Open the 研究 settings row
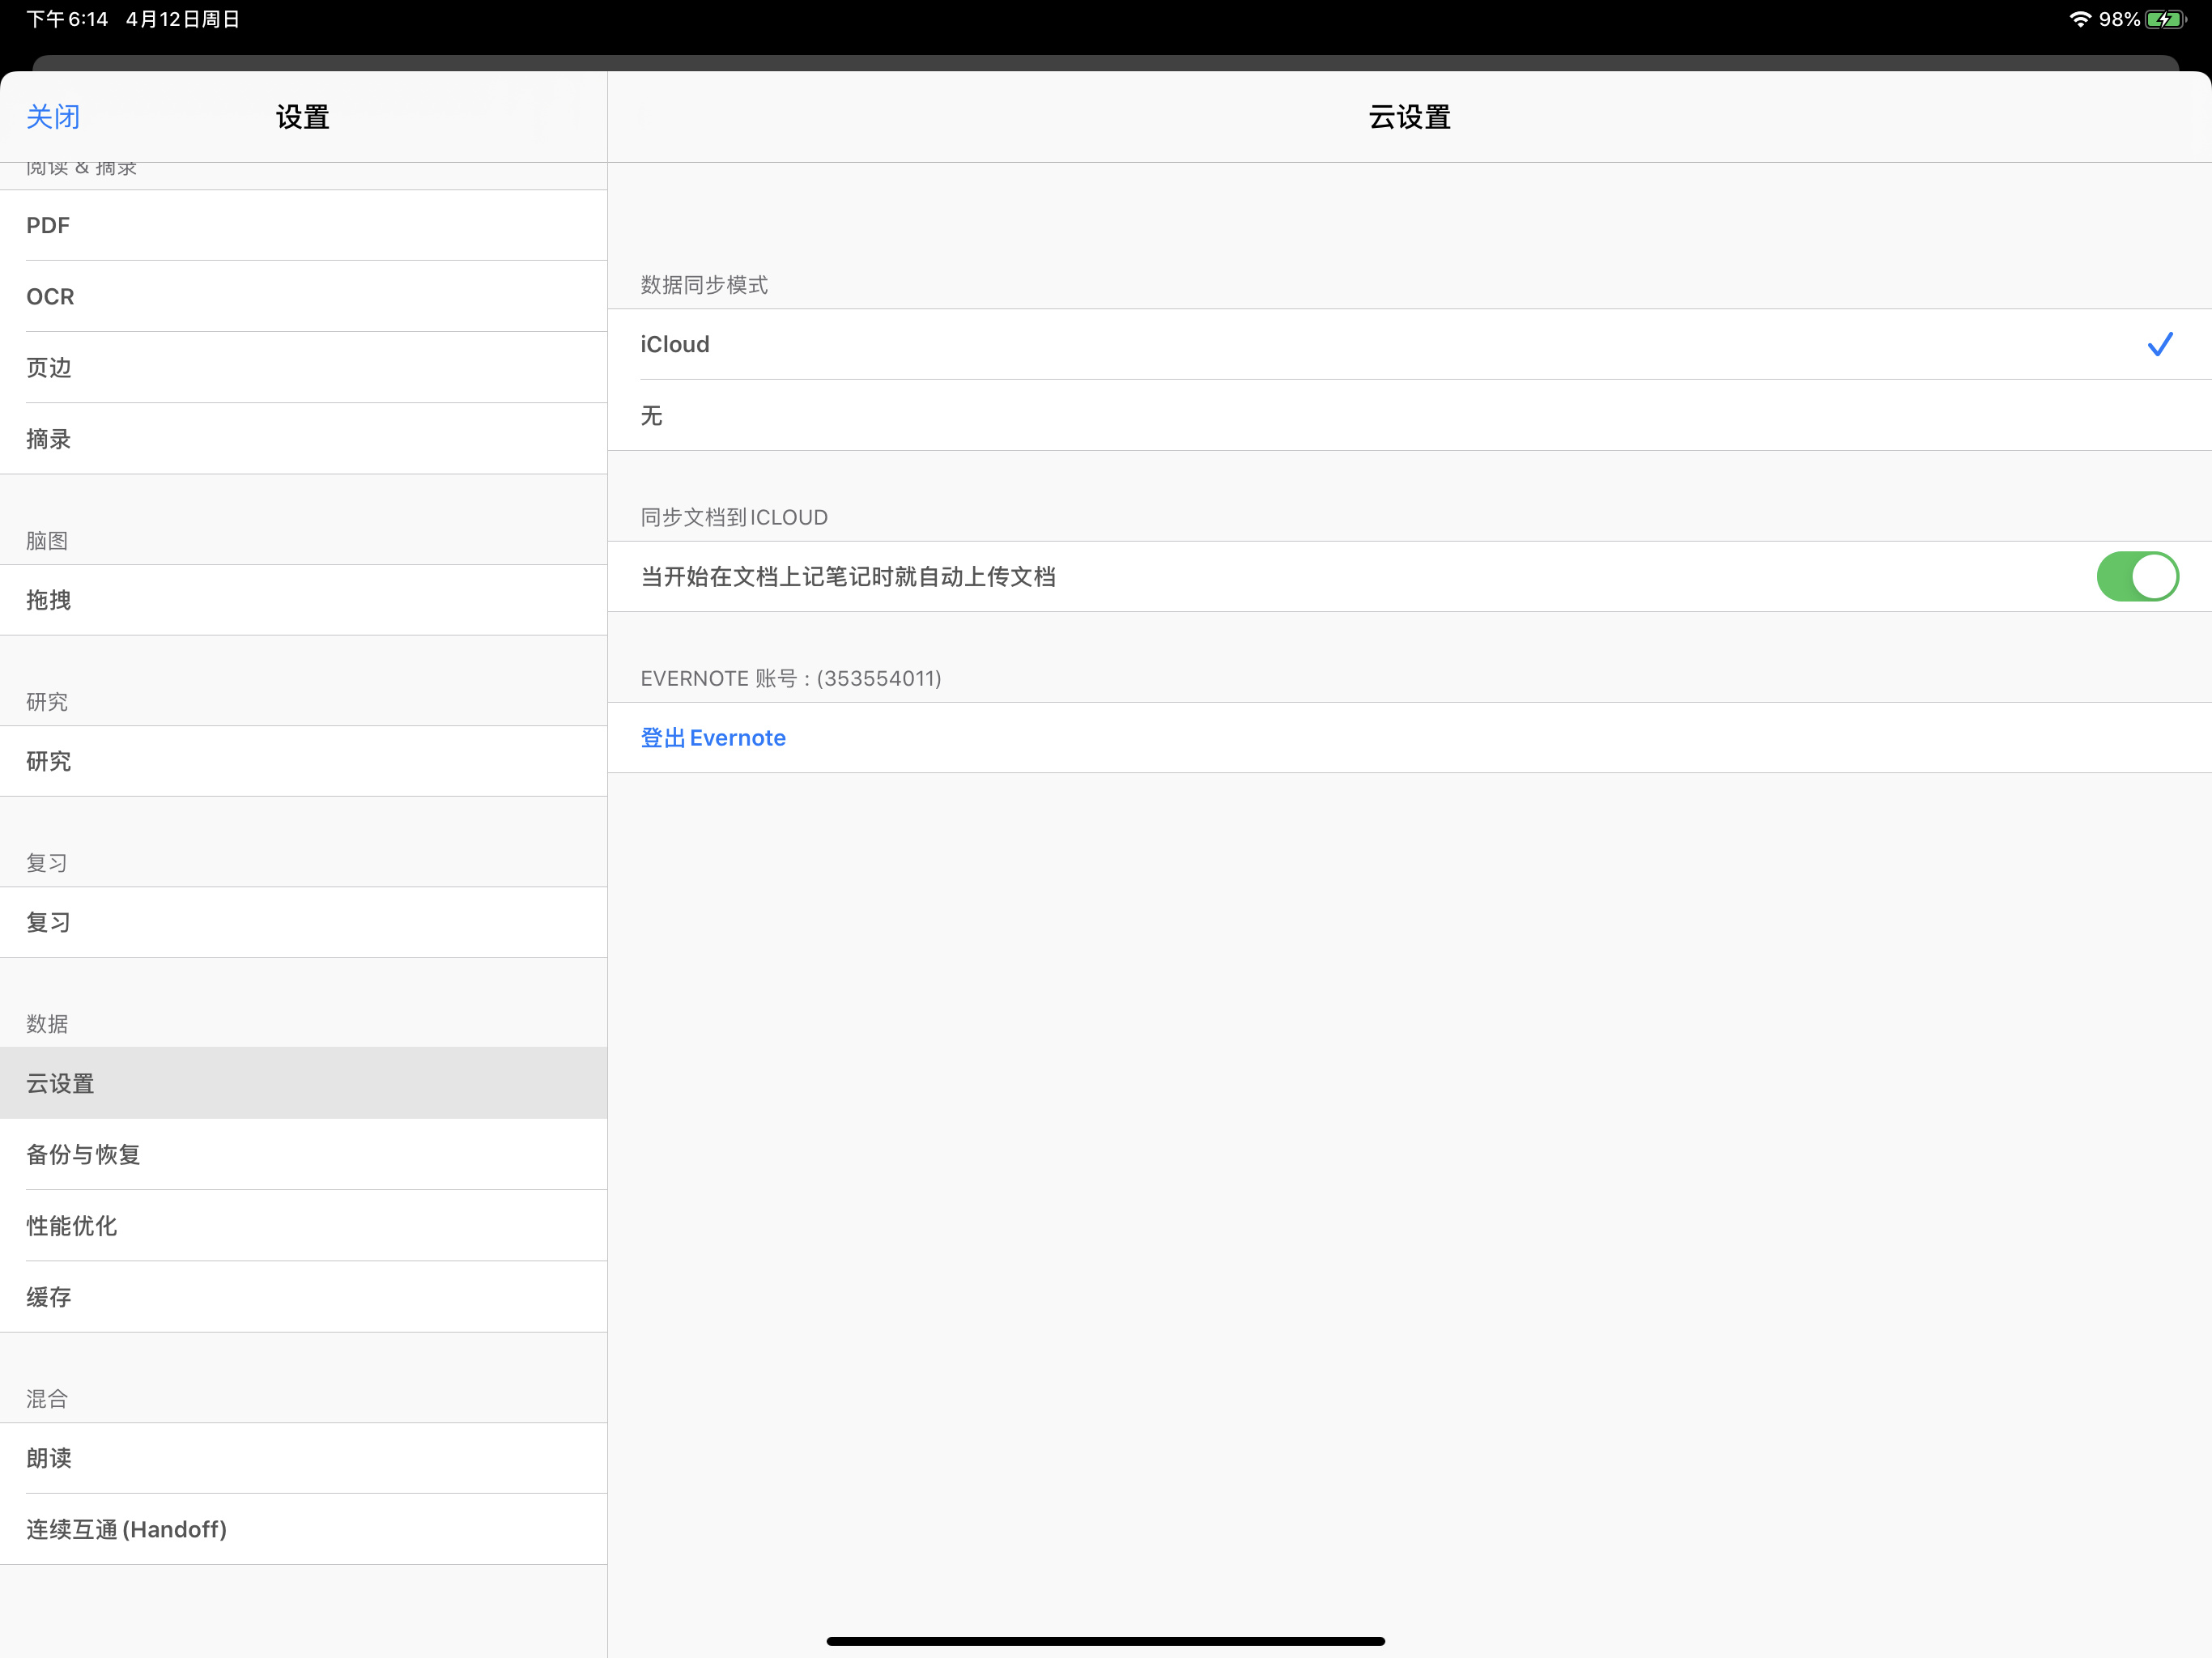 [x=303, y=761]
